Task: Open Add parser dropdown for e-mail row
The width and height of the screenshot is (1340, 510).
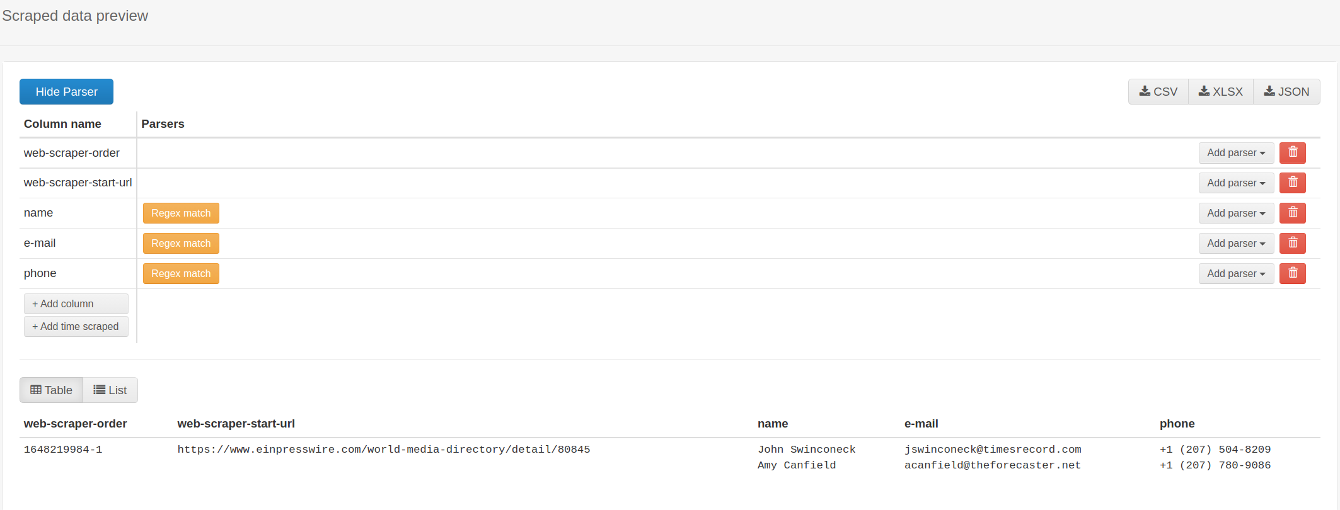Action: tap(1235, 244)
